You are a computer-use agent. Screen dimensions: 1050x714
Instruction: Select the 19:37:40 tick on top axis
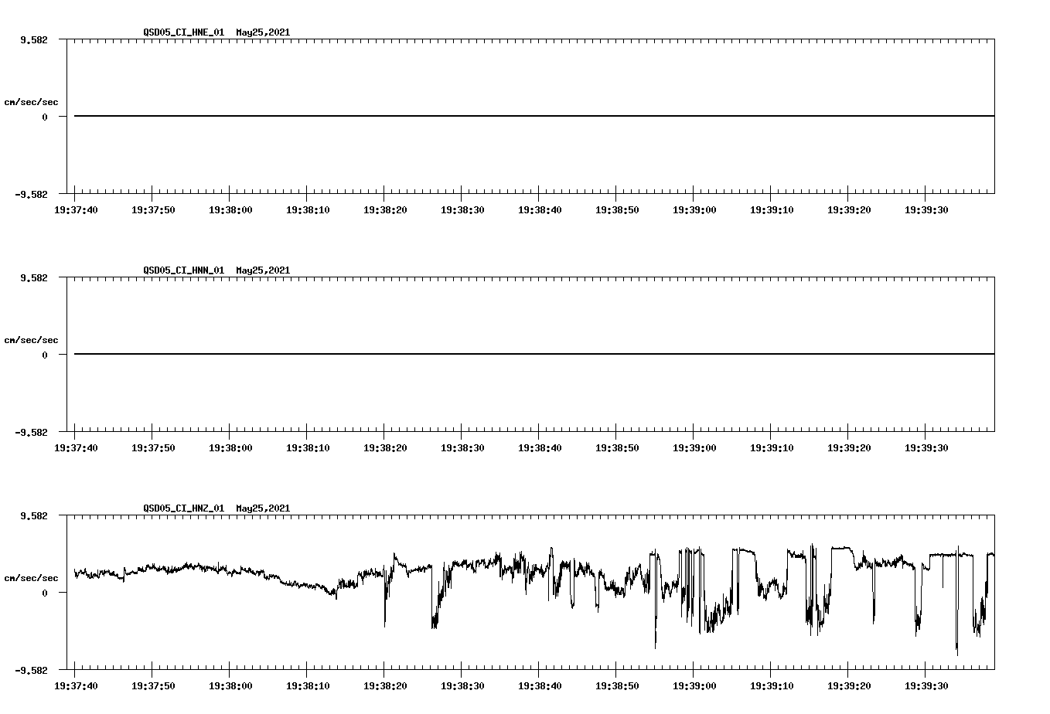77,209
